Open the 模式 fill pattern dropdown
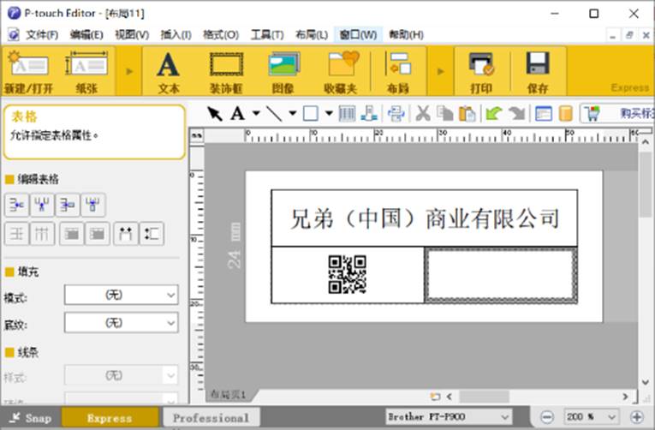 (121, 295)
